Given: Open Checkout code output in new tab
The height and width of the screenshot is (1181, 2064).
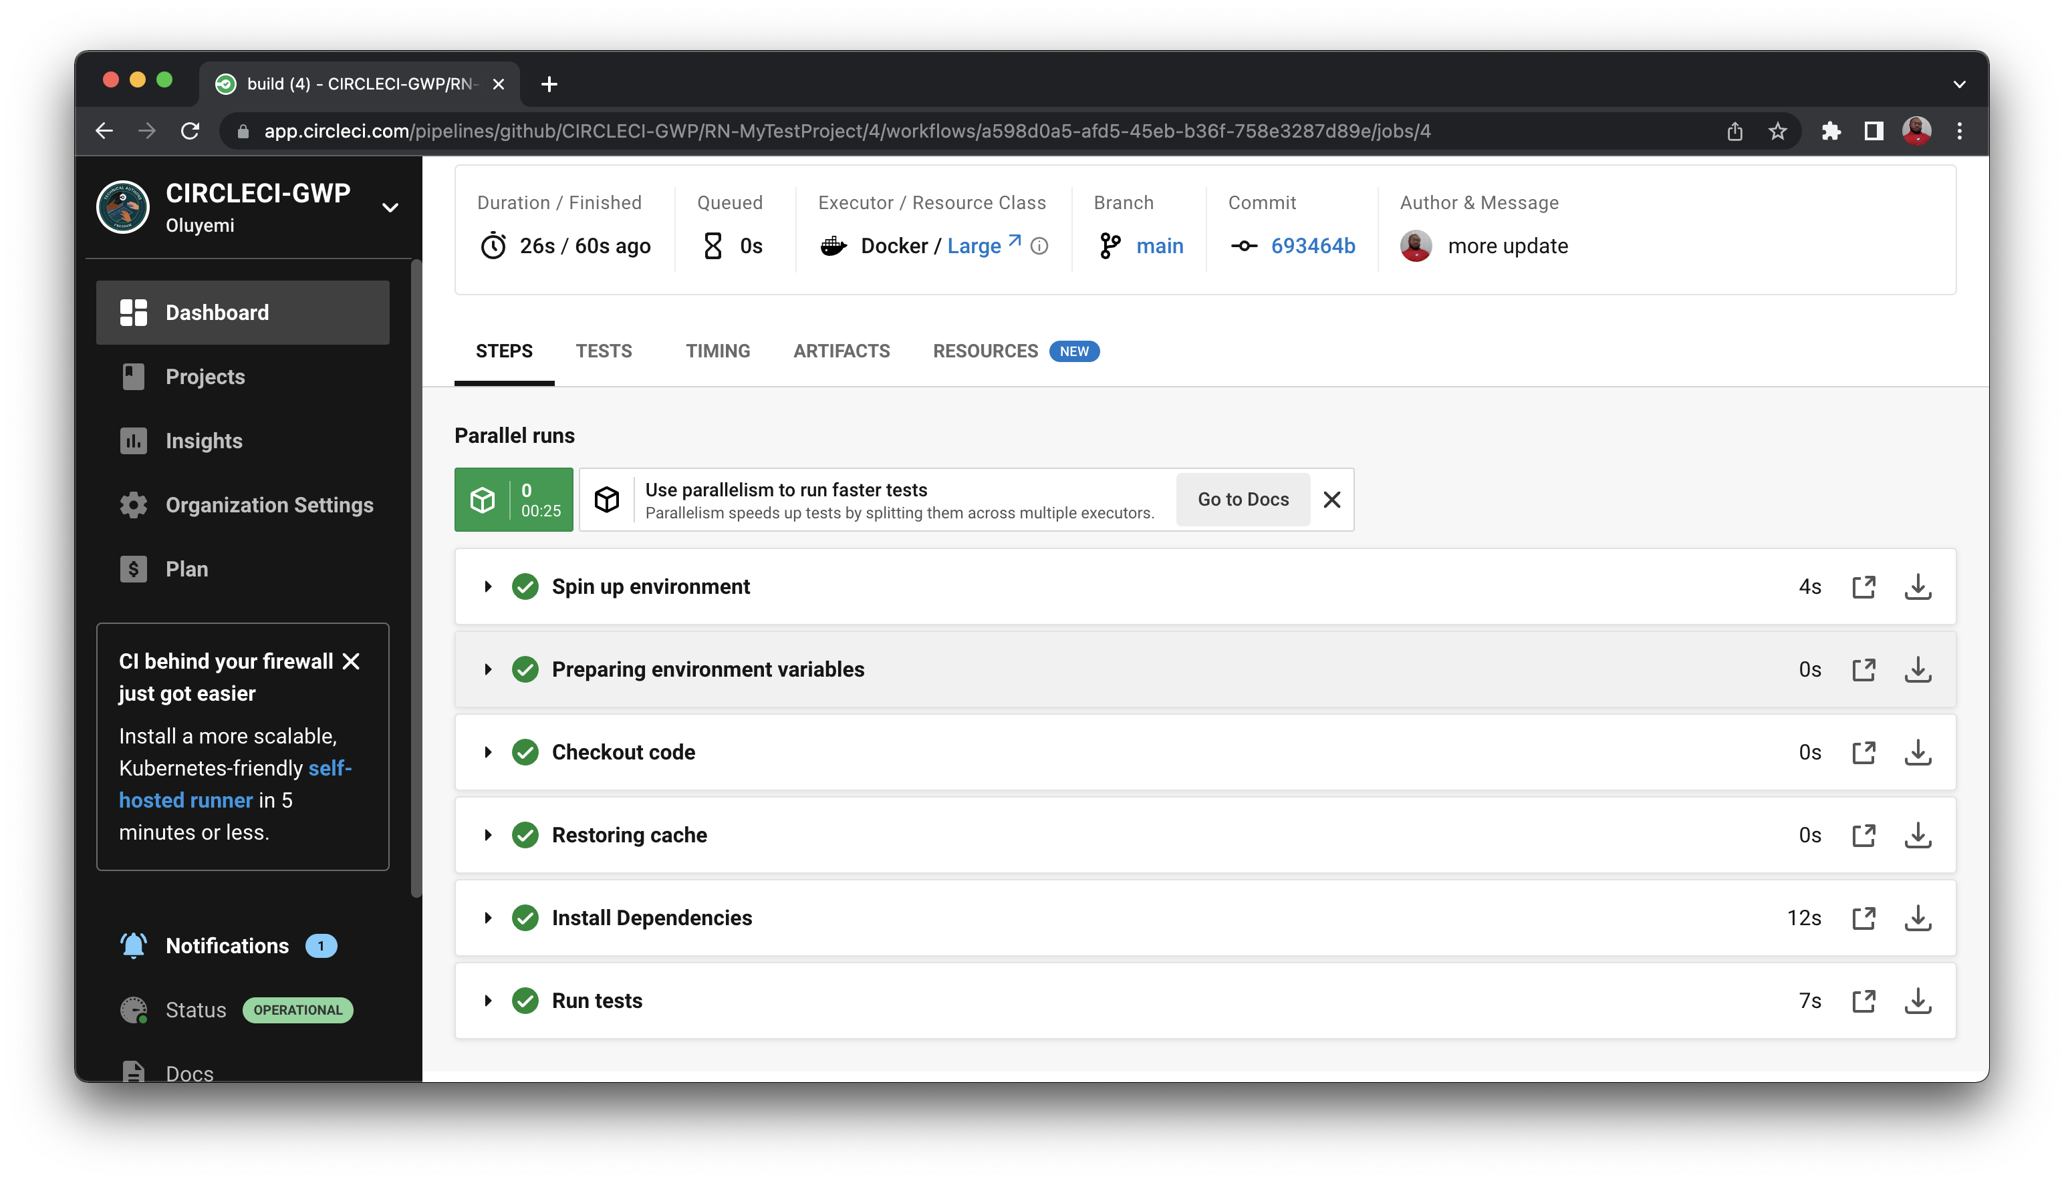Looking at the screenshot, I should coord(1863,752).
